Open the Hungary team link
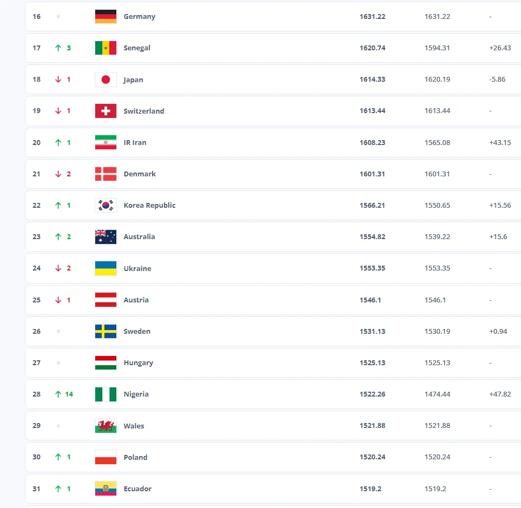521x508 pixels. coord(138,363)
